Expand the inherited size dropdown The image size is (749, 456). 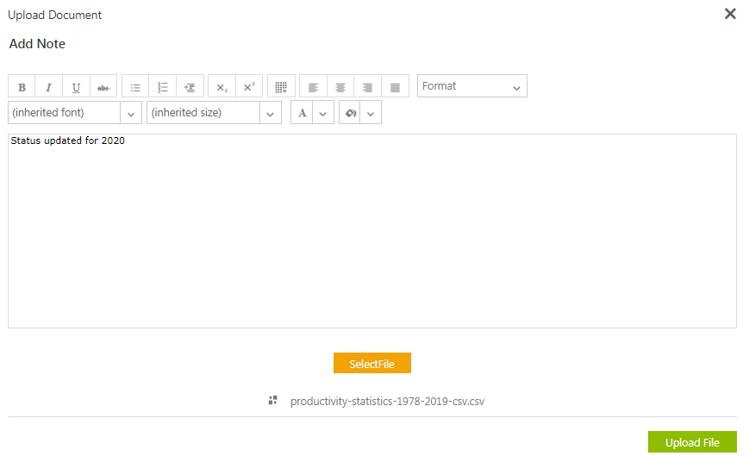tap(271, 114)
